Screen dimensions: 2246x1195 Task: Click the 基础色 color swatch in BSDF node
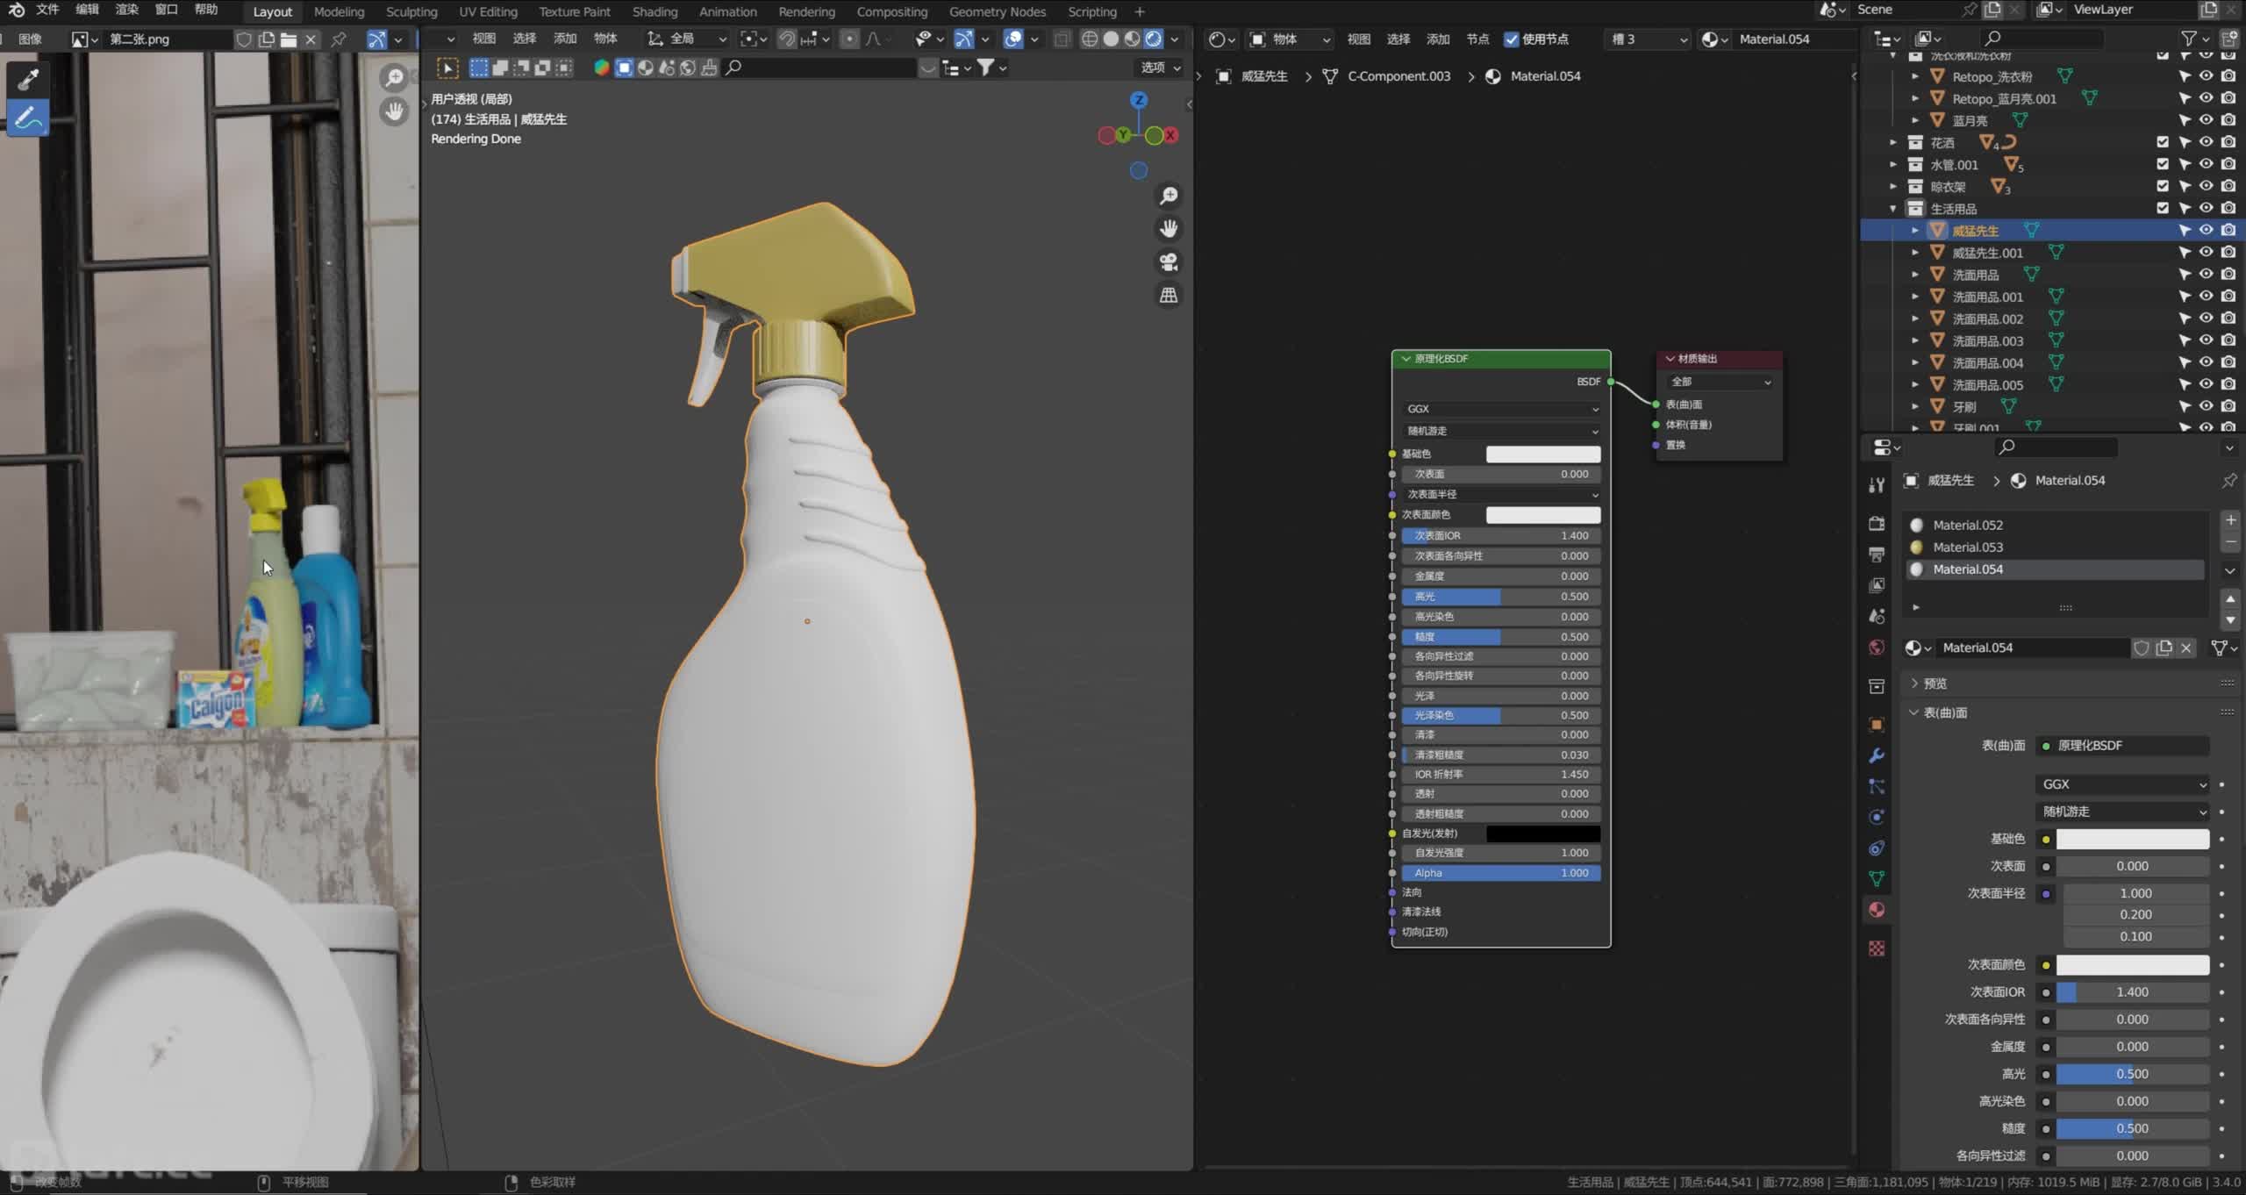(1543, 454)
